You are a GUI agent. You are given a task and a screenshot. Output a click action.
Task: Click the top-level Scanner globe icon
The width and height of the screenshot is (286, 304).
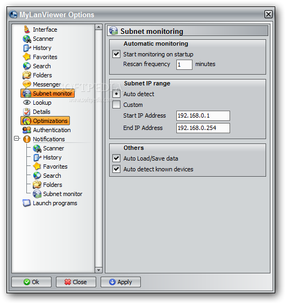point(27,39)
